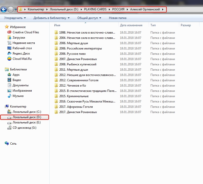Click the Загрузки folder icon

pos(9,37)
